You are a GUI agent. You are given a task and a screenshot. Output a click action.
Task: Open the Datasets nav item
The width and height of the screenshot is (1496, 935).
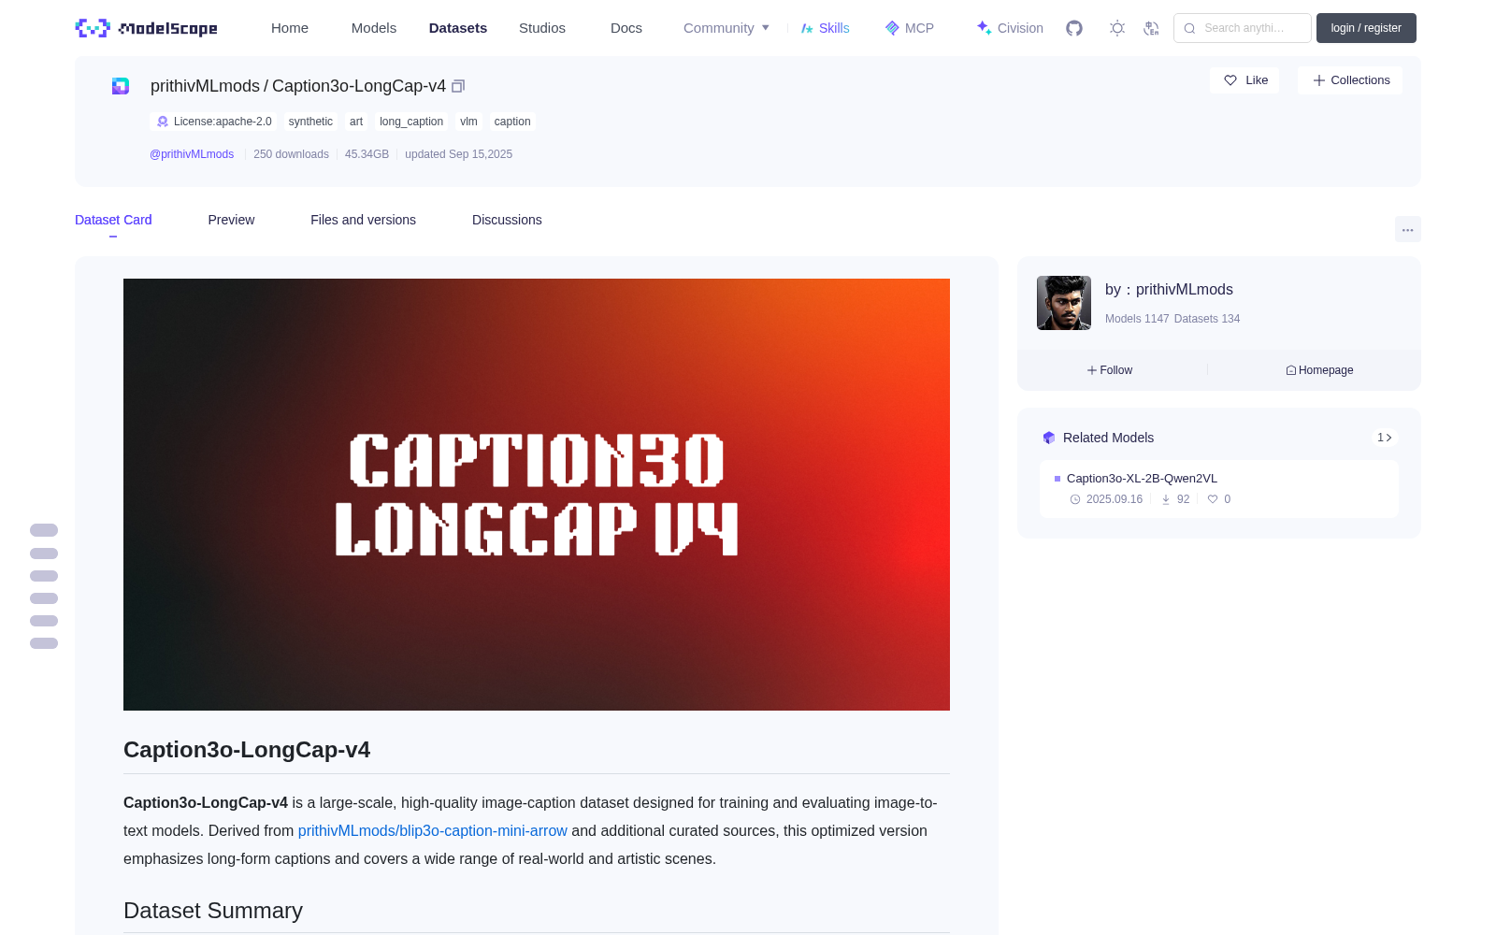(458, 28)
